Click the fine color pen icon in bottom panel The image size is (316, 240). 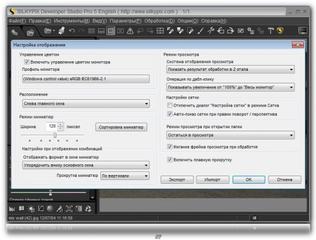[x=59, y=209]
